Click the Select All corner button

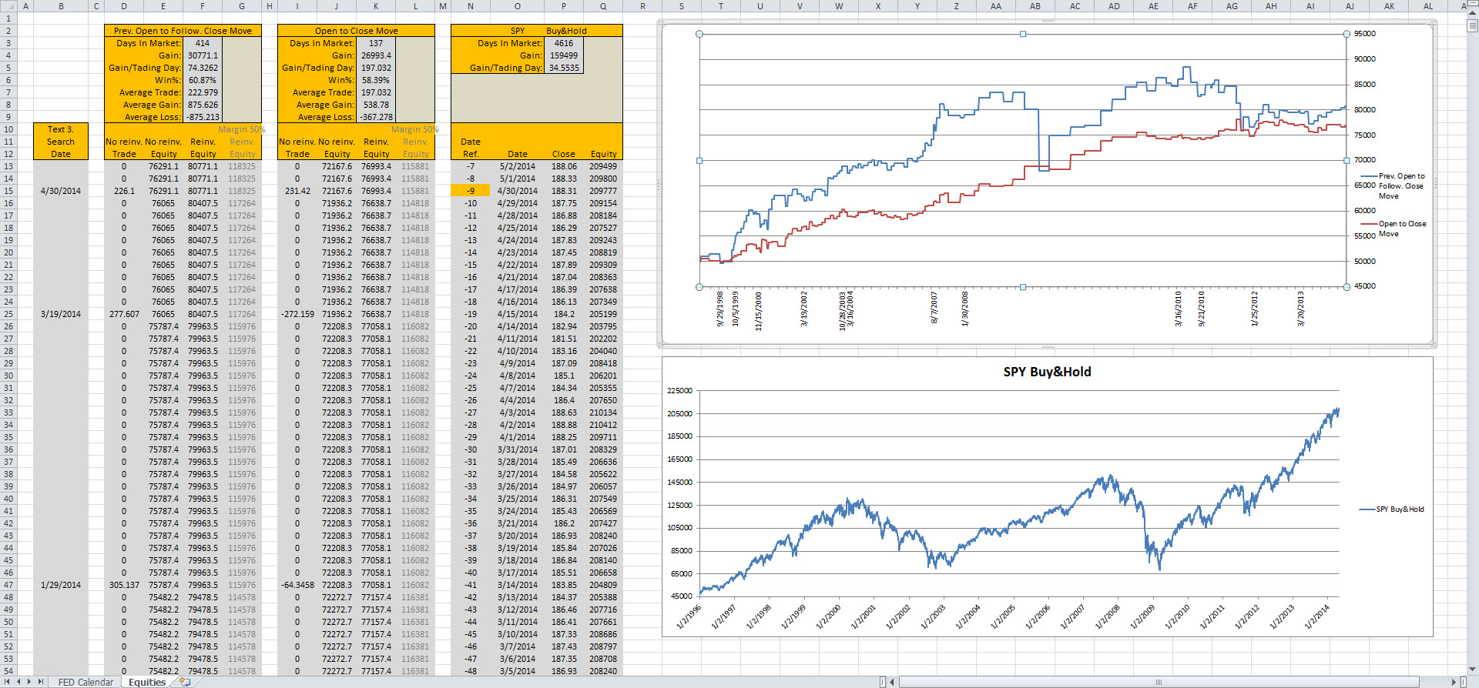pos(8,6)
